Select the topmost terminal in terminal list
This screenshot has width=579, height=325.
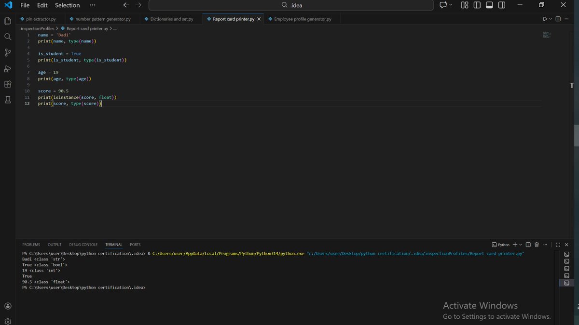coord(566,254)
